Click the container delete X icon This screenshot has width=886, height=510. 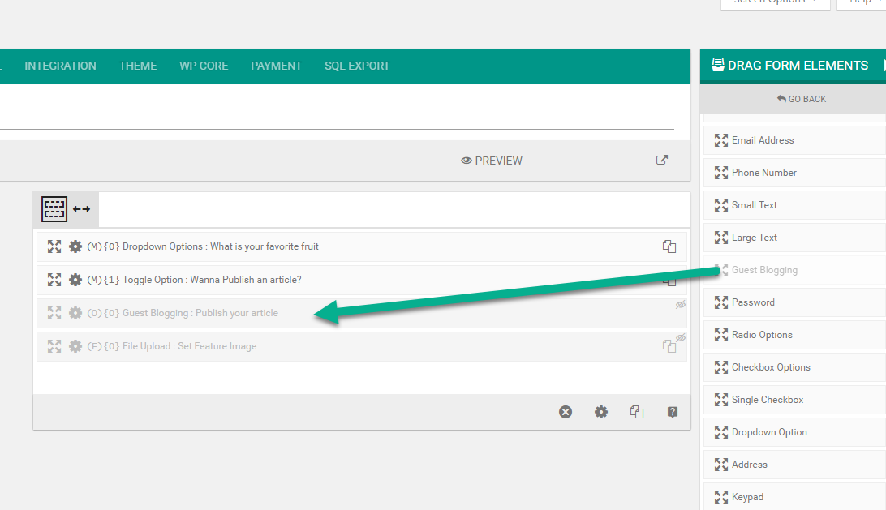pos(566,412)
